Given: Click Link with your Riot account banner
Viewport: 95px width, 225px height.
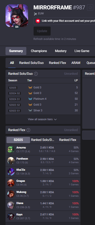Looking at the screenshot, I should click(x=64, y=21).
